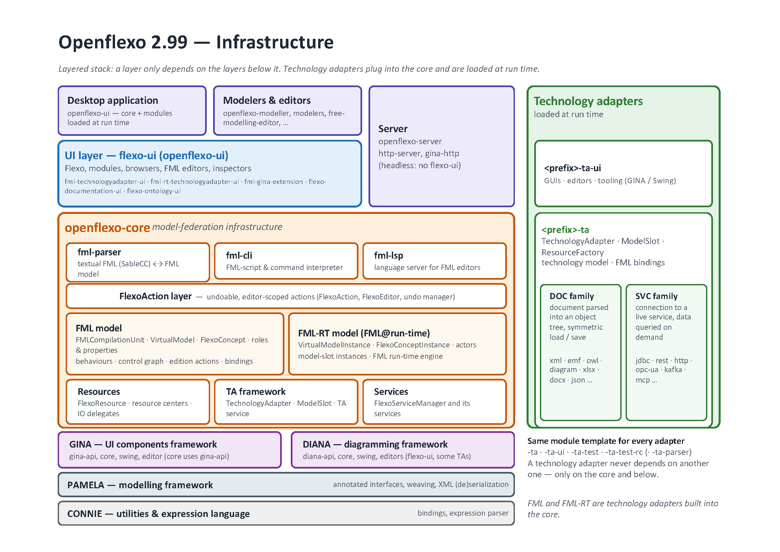Click the 'fml-cli' box title
The width and height of the screenshot is (780, 552).
[239, 256]
